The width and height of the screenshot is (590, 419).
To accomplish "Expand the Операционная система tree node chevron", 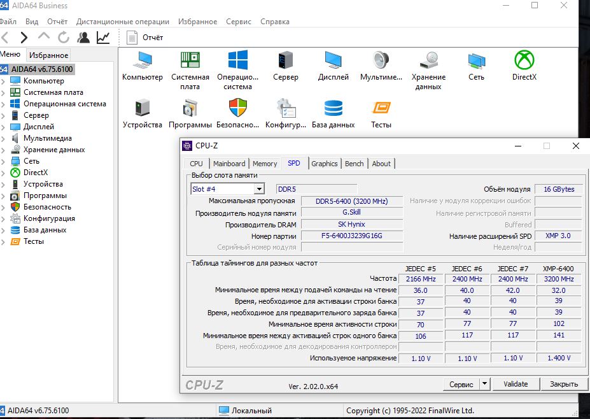I will [3, 104].
